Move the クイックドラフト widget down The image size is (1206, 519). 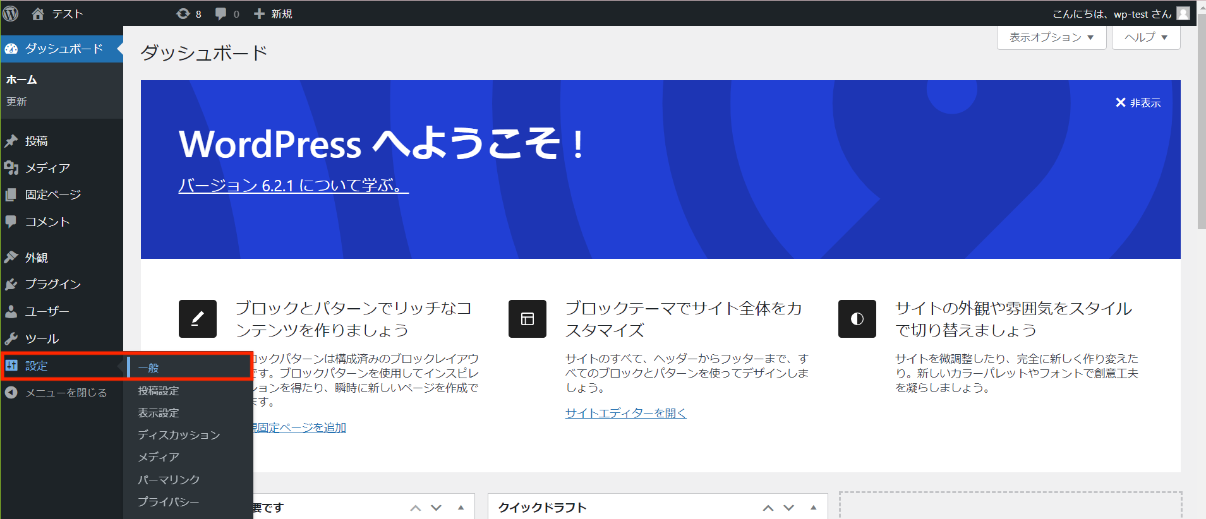click(789, 508)
